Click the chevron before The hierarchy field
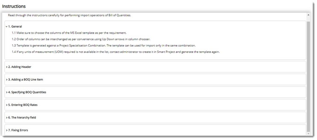This screenshot has height=140, width=317. [7, 117]
